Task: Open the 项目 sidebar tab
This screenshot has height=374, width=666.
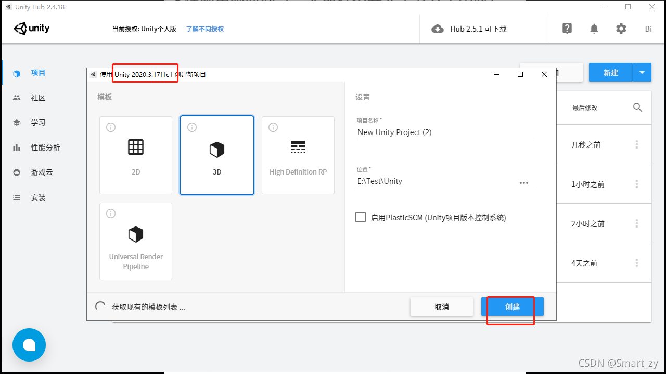Action: (x=38, y=73)
